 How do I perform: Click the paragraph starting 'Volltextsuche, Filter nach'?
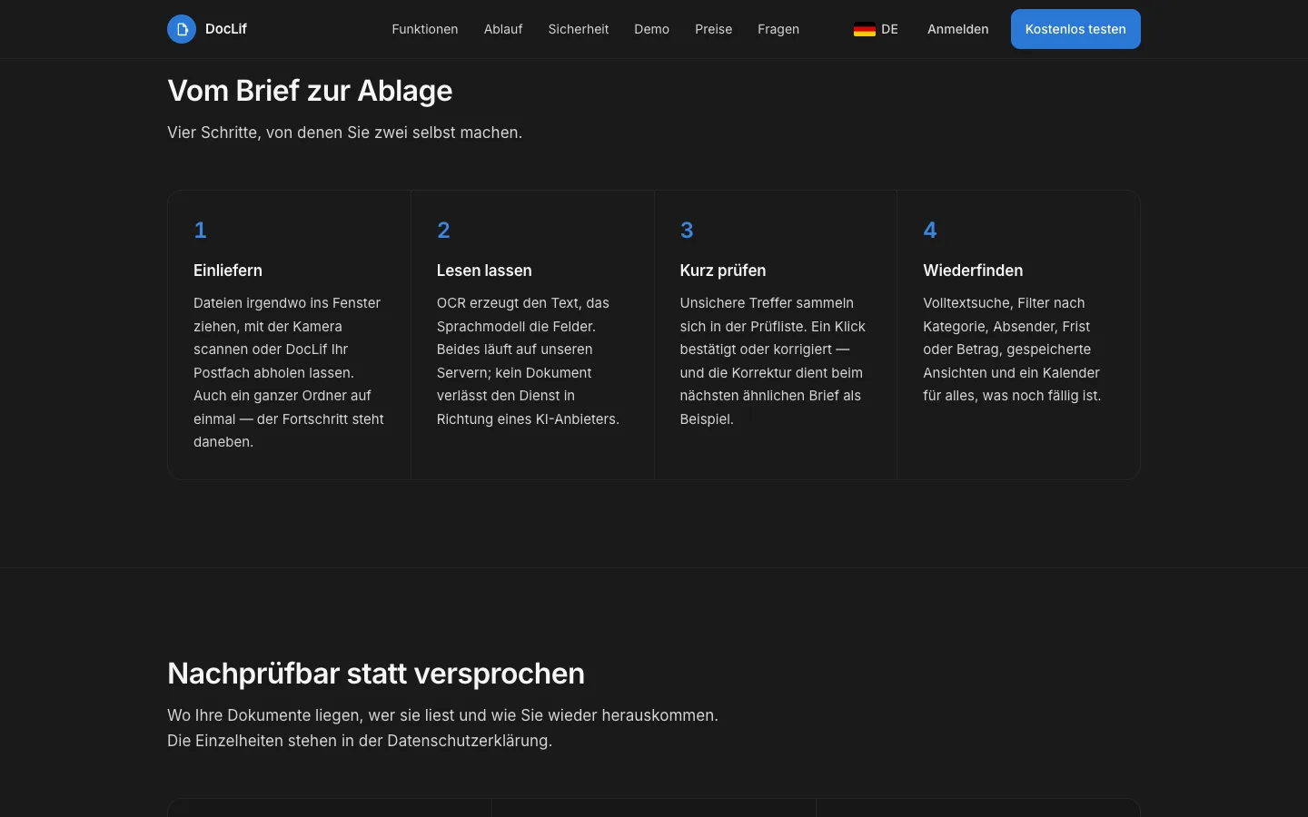pyautogui.click(x=1013, y=349)
